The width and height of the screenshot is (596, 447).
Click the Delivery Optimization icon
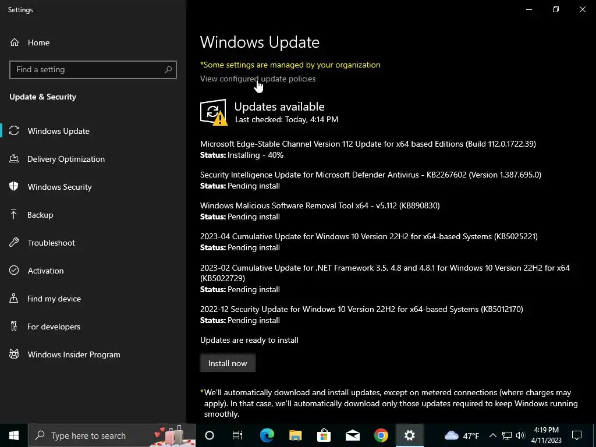14,159
